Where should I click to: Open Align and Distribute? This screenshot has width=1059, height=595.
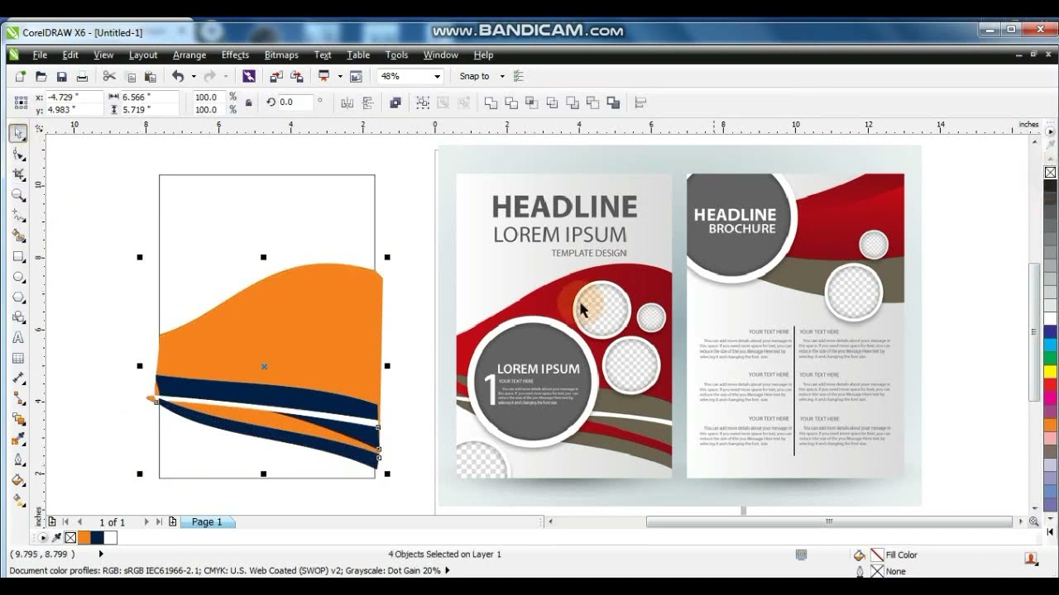[x=640, y=103]
